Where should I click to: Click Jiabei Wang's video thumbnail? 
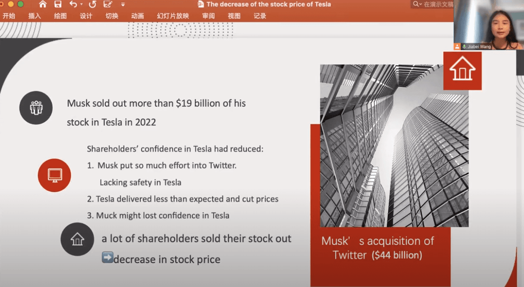[489, 25]
